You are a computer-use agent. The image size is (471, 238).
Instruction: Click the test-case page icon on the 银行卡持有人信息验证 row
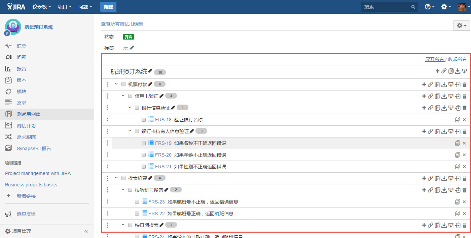(437, 131)
